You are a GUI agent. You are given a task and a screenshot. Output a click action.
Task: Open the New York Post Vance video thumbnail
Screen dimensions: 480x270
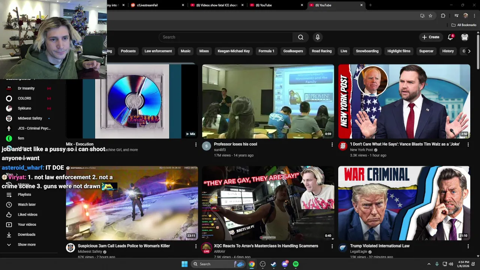pos(404,101)
